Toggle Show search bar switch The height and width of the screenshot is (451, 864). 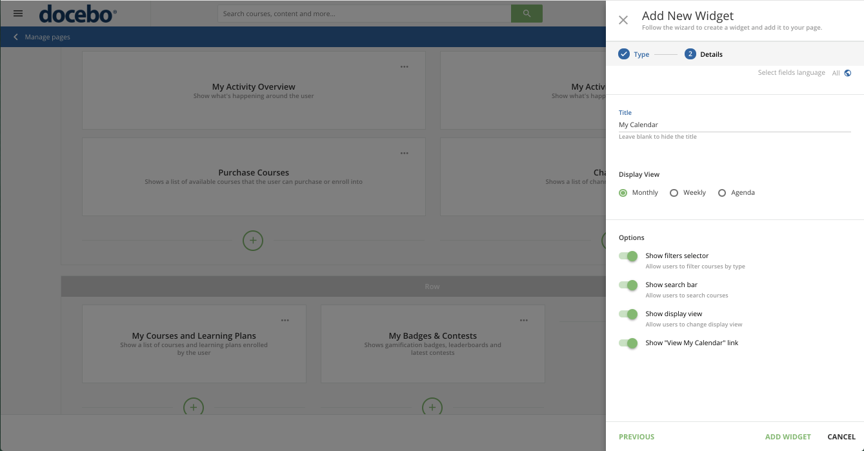[x=628, y=285]
